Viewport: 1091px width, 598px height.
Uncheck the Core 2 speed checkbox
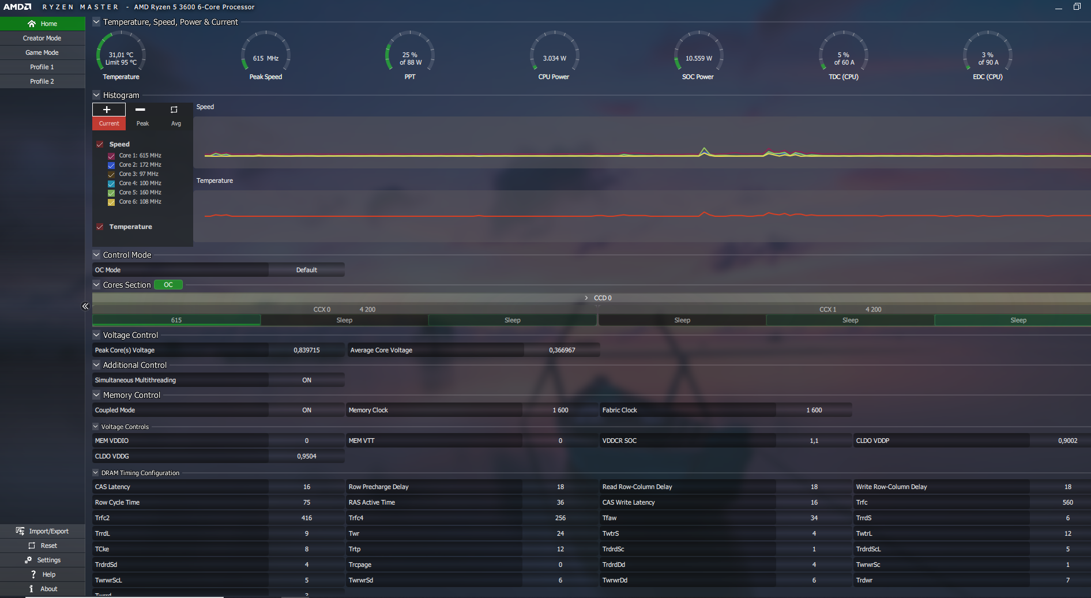tap(111, 165)
